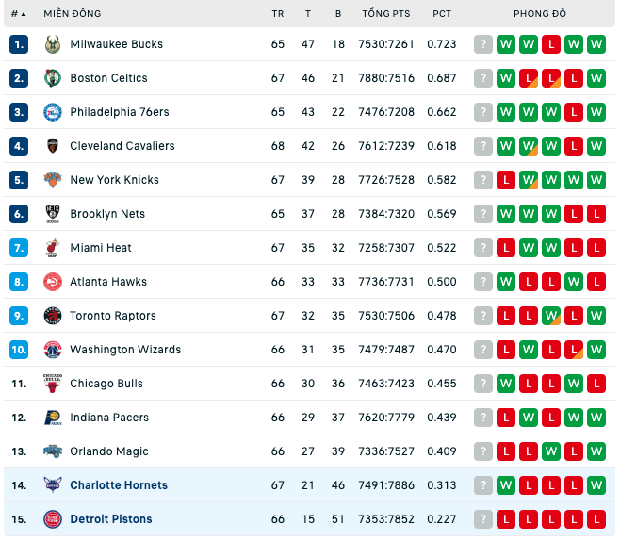Open the Philadelphia 76ers logo
This screenshot has width=620, height=541.
pyautogui.click(x=53, y=112)
